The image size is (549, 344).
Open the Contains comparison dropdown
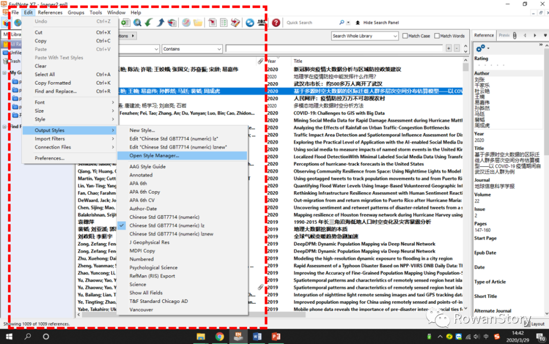(x=192, y=49)
